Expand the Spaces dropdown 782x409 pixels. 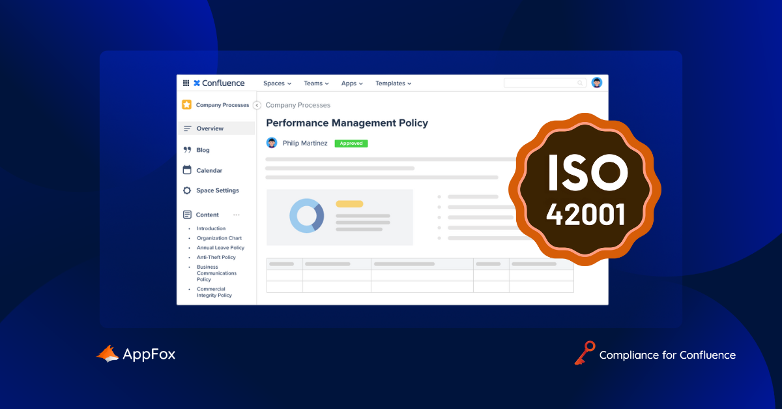[277, 83]
